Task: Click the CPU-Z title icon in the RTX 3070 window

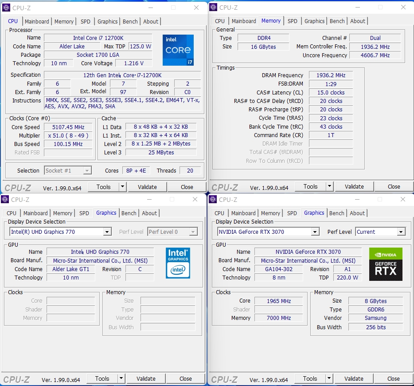Action: pyautogui.click(x=213, y=200)
